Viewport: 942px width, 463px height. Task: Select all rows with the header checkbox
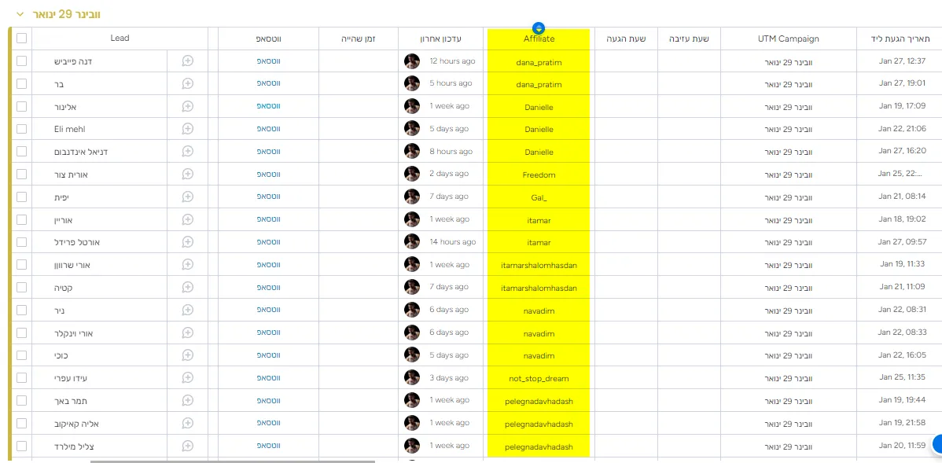pos(21,38)
